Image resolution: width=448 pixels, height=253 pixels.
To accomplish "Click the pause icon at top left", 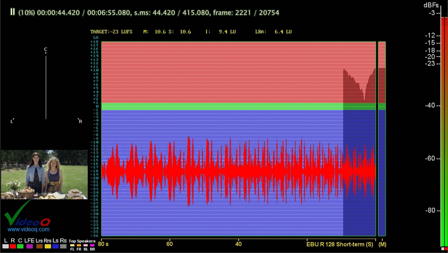I will click(13, 12).
